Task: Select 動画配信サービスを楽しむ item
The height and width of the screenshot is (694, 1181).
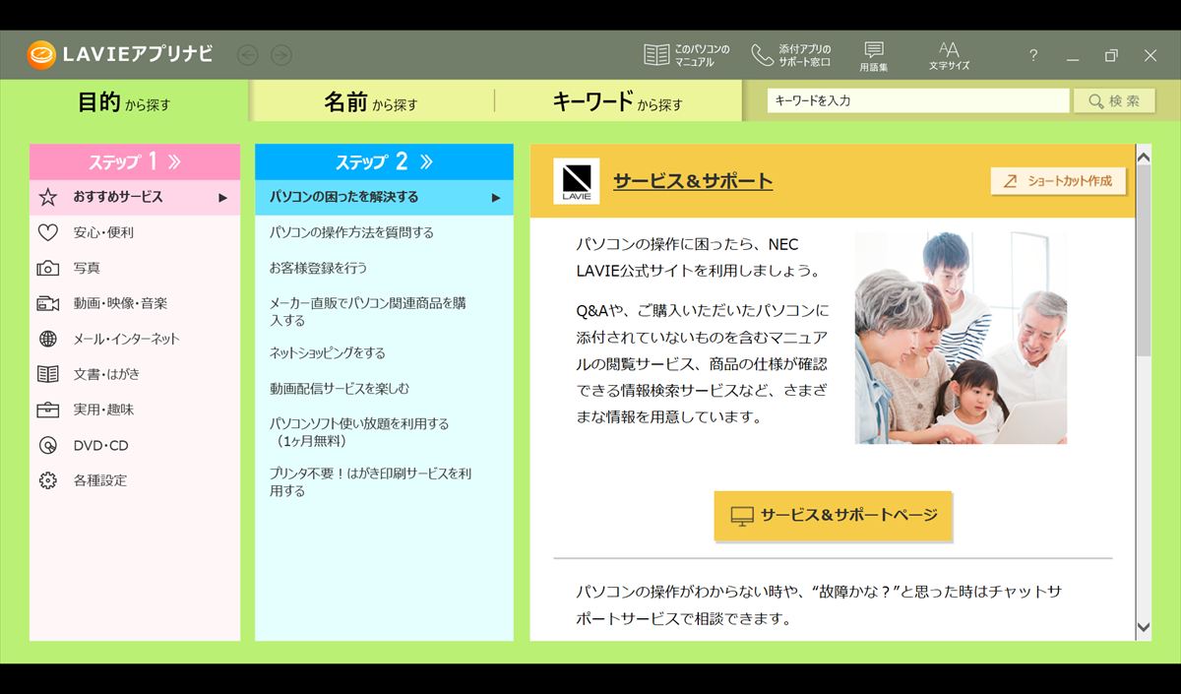Action: click(x=340, y=388)
